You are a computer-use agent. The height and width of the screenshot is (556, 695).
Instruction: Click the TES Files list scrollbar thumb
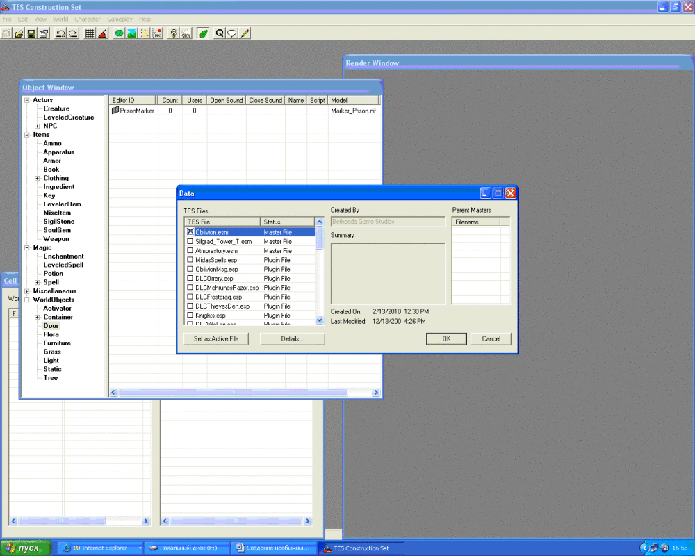pos(320,238)
